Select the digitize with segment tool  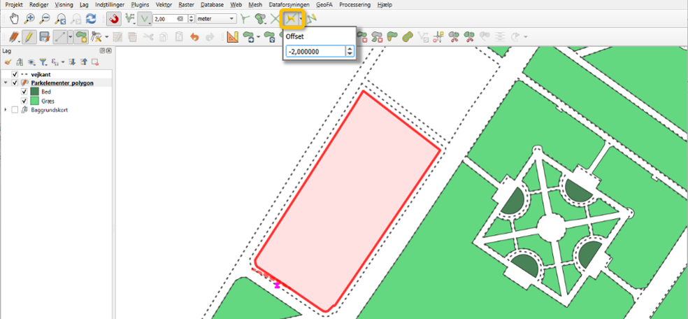[x=60, y=37]
